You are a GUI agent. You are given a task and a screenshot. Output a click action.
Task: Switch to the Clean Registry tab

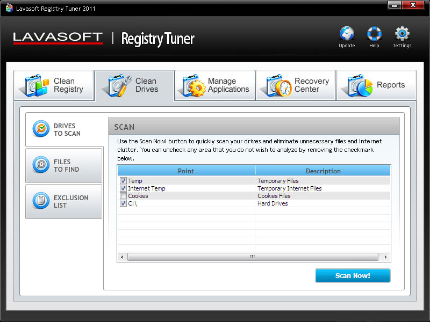coord(54,85)
